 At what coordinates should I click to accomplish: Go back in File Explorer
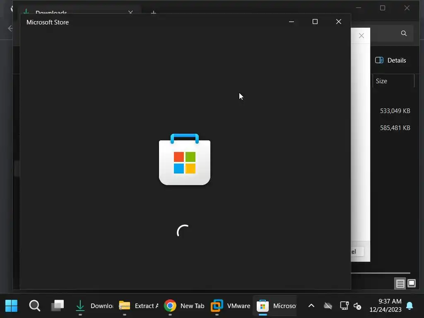pyautogui.click(x=10, y=29)
